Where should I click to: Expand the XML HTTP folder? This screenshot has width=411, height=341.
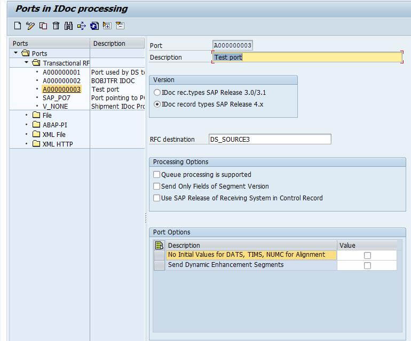tap(27, 144)
